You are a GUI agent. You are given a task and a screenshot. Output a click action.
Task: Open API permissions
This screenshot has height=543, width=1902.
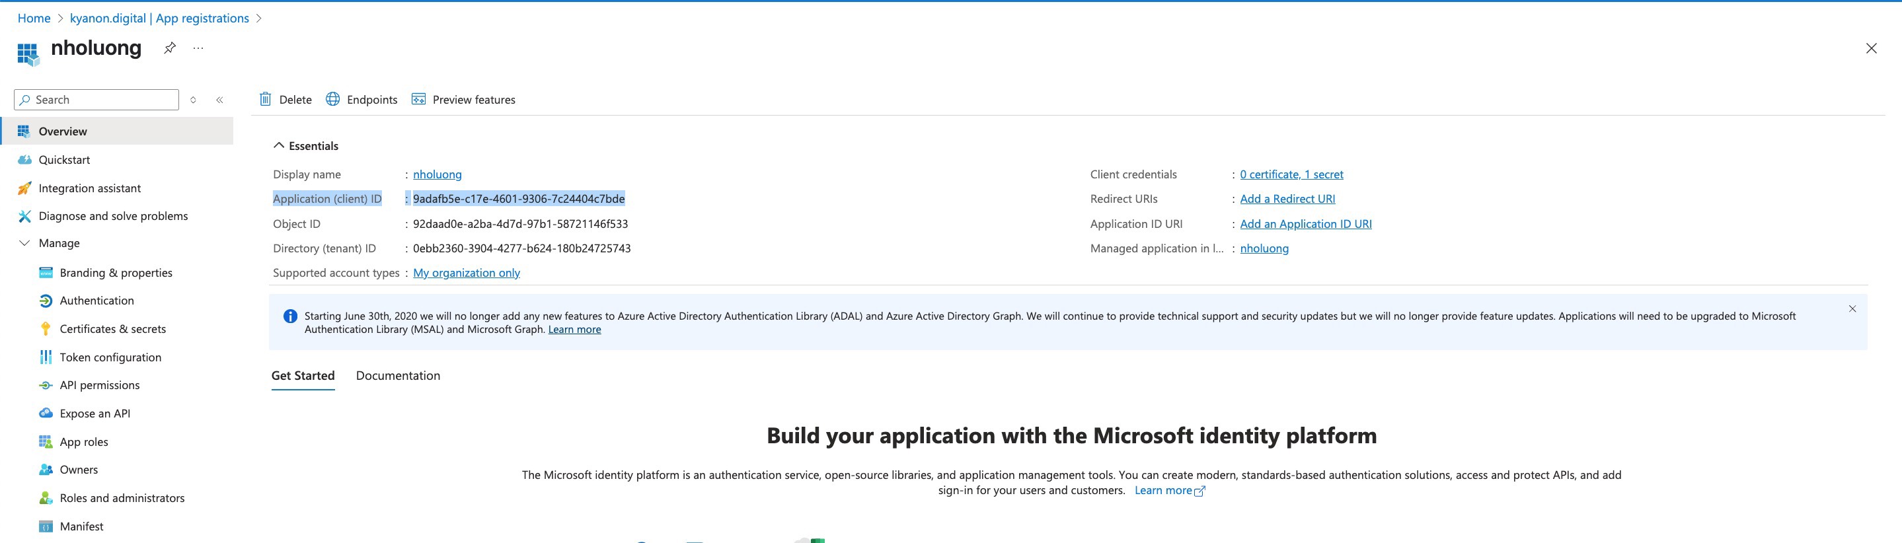pyautogui.click(x=100, y=385)
